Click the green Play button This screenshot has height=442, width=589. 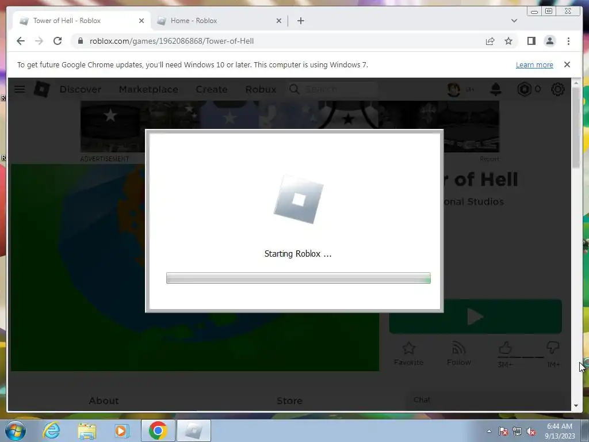click(x=475, y=317)
